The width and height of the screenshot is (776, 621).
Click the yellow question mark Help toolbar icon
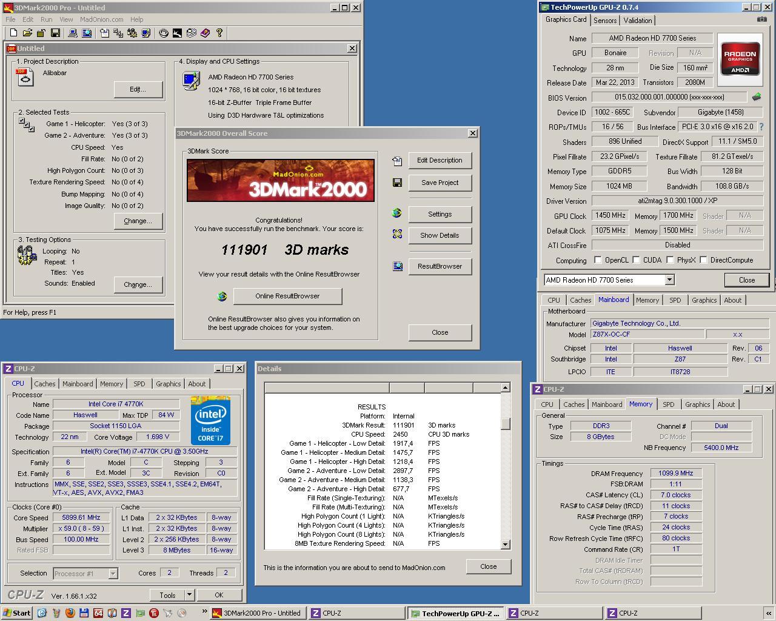pos(219,33)
